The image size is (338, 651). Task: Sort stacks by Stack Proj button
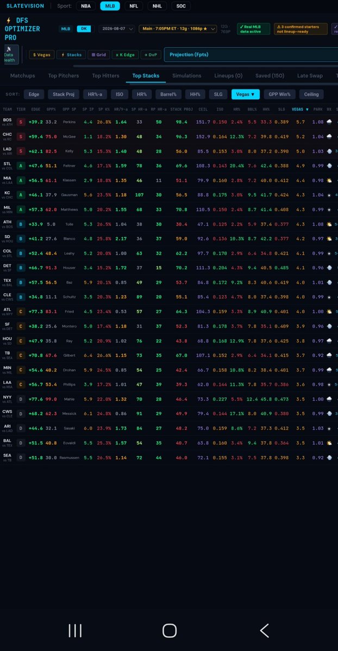pos(64,94)
